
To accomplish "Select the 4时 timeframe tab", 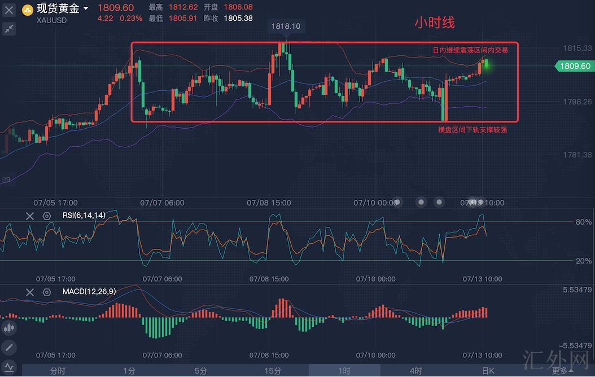I will [416, 371].
